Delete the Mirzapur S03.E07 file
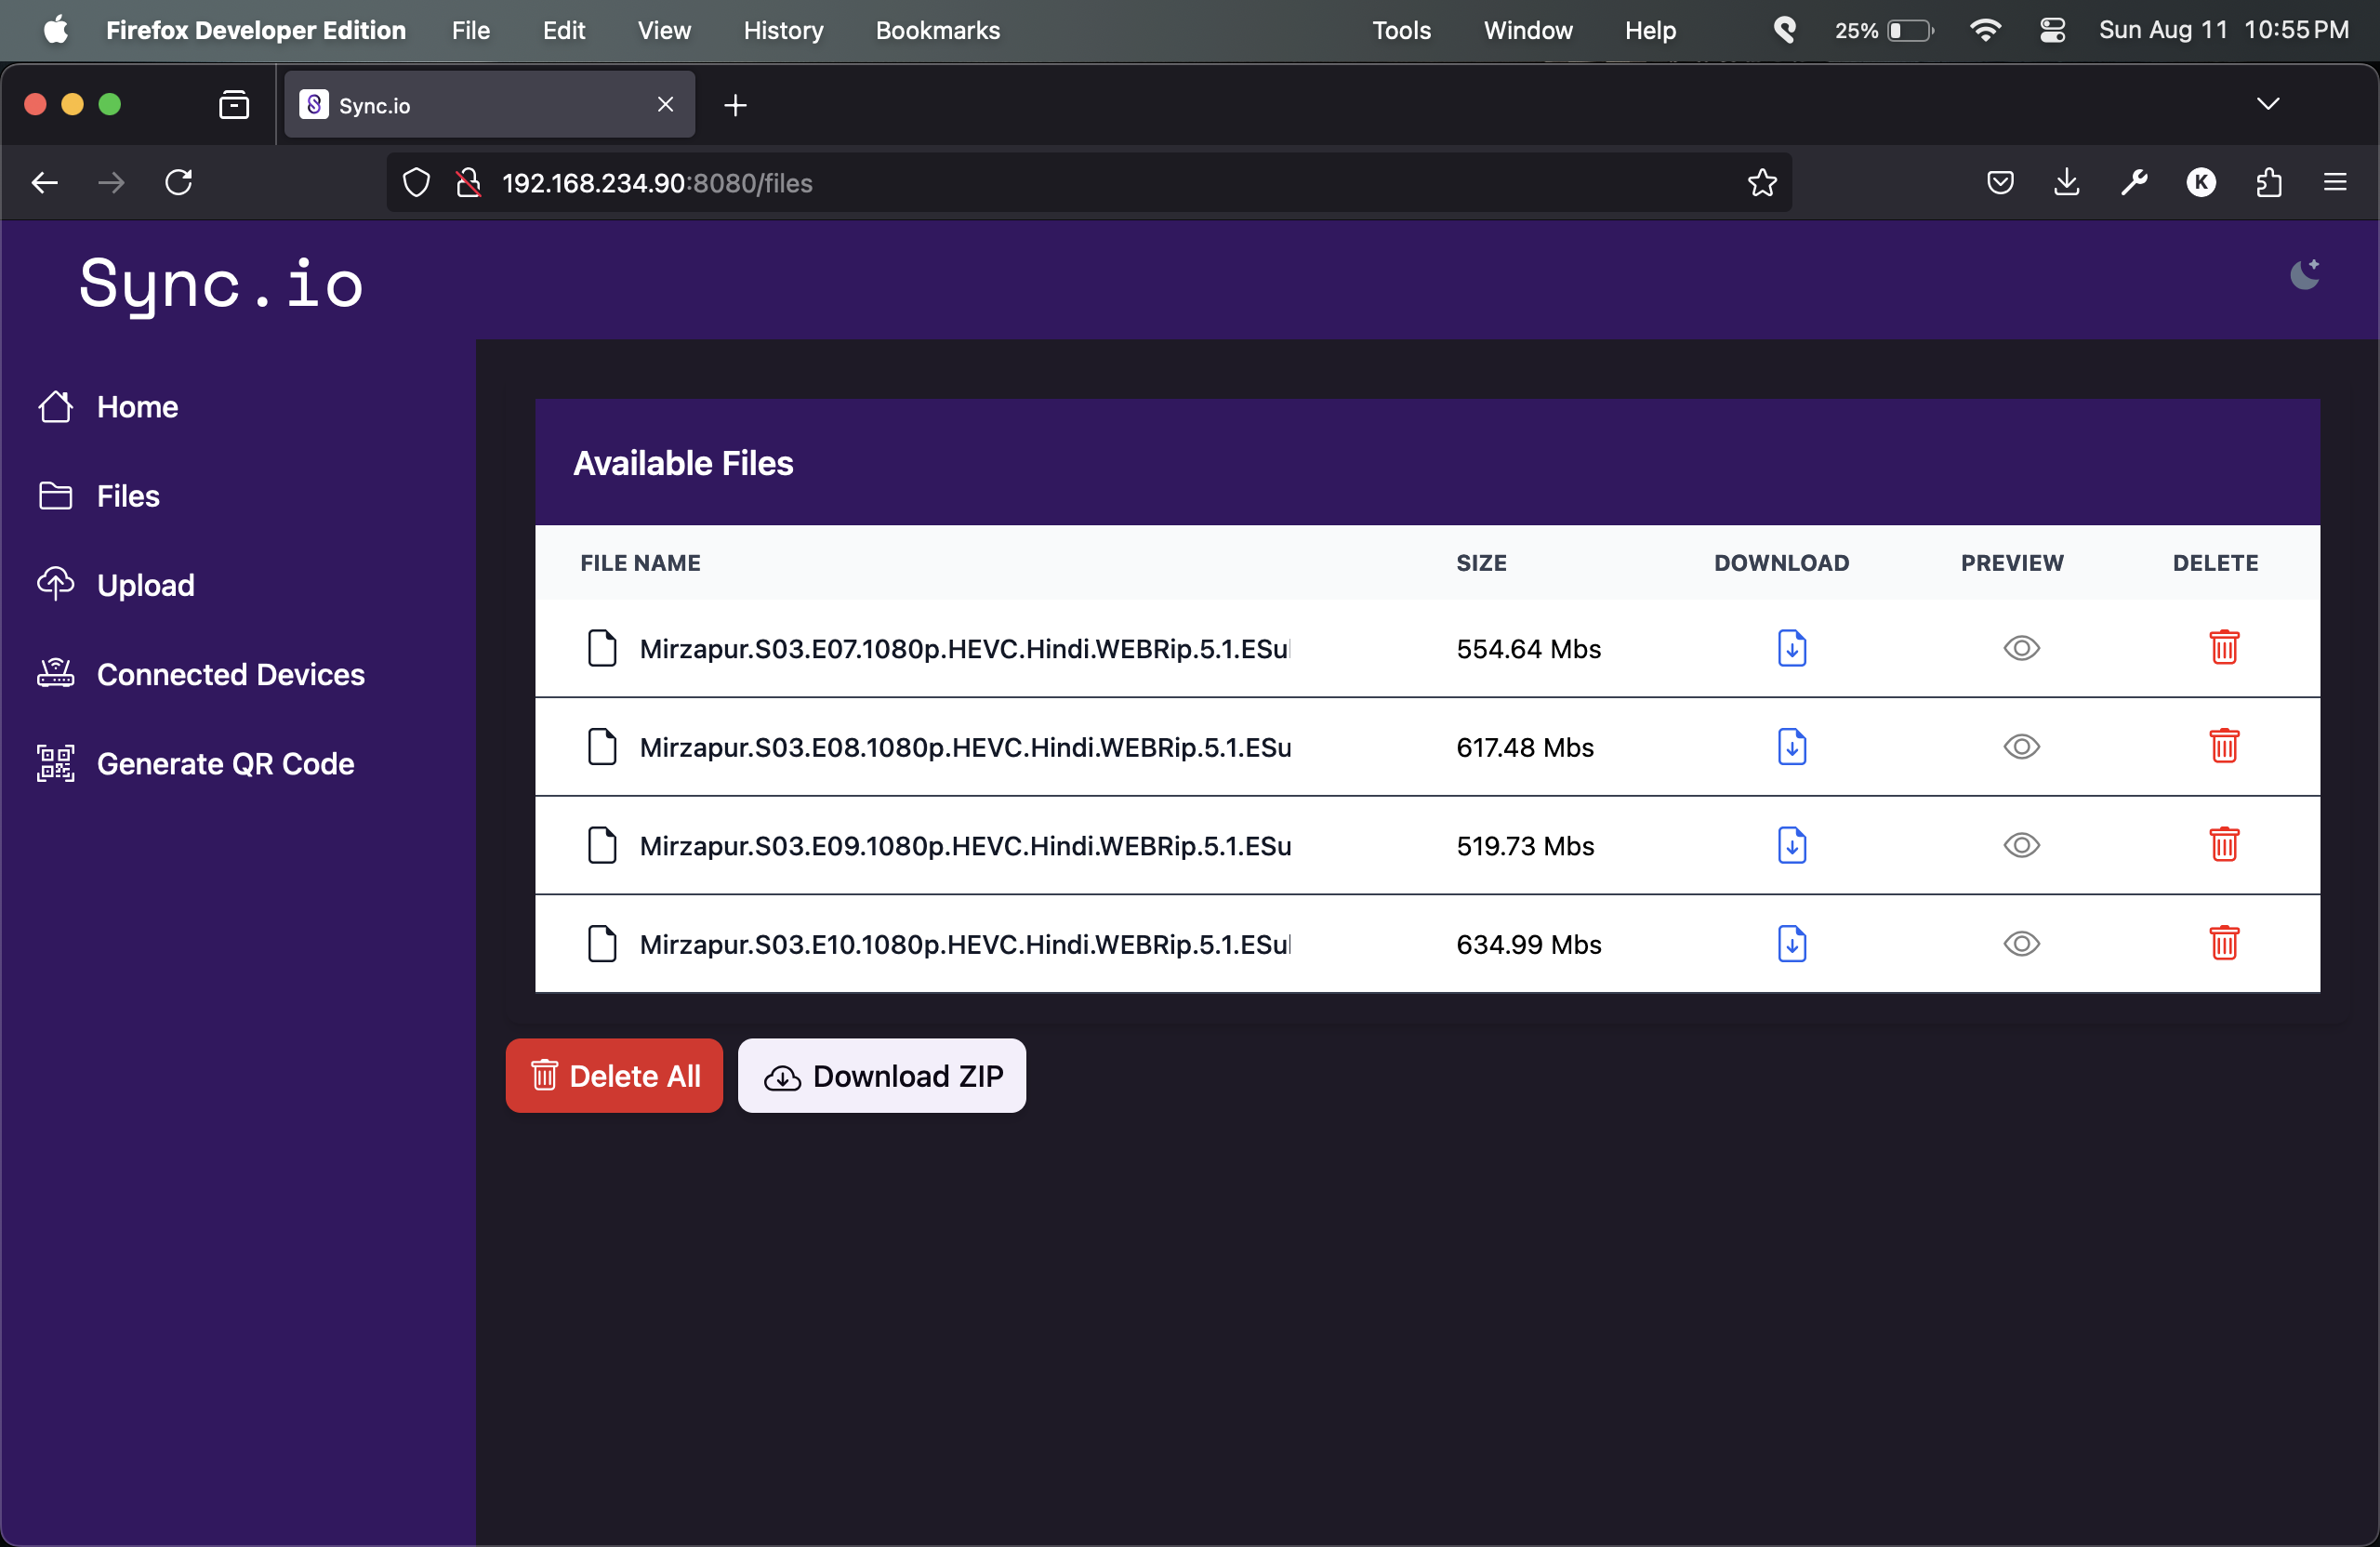Viewport: 2380px width, 1547px height. [2223, 647]
